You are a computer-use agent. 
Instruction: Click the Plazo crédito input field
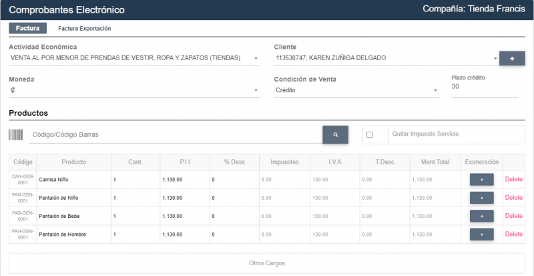point(484,87)
